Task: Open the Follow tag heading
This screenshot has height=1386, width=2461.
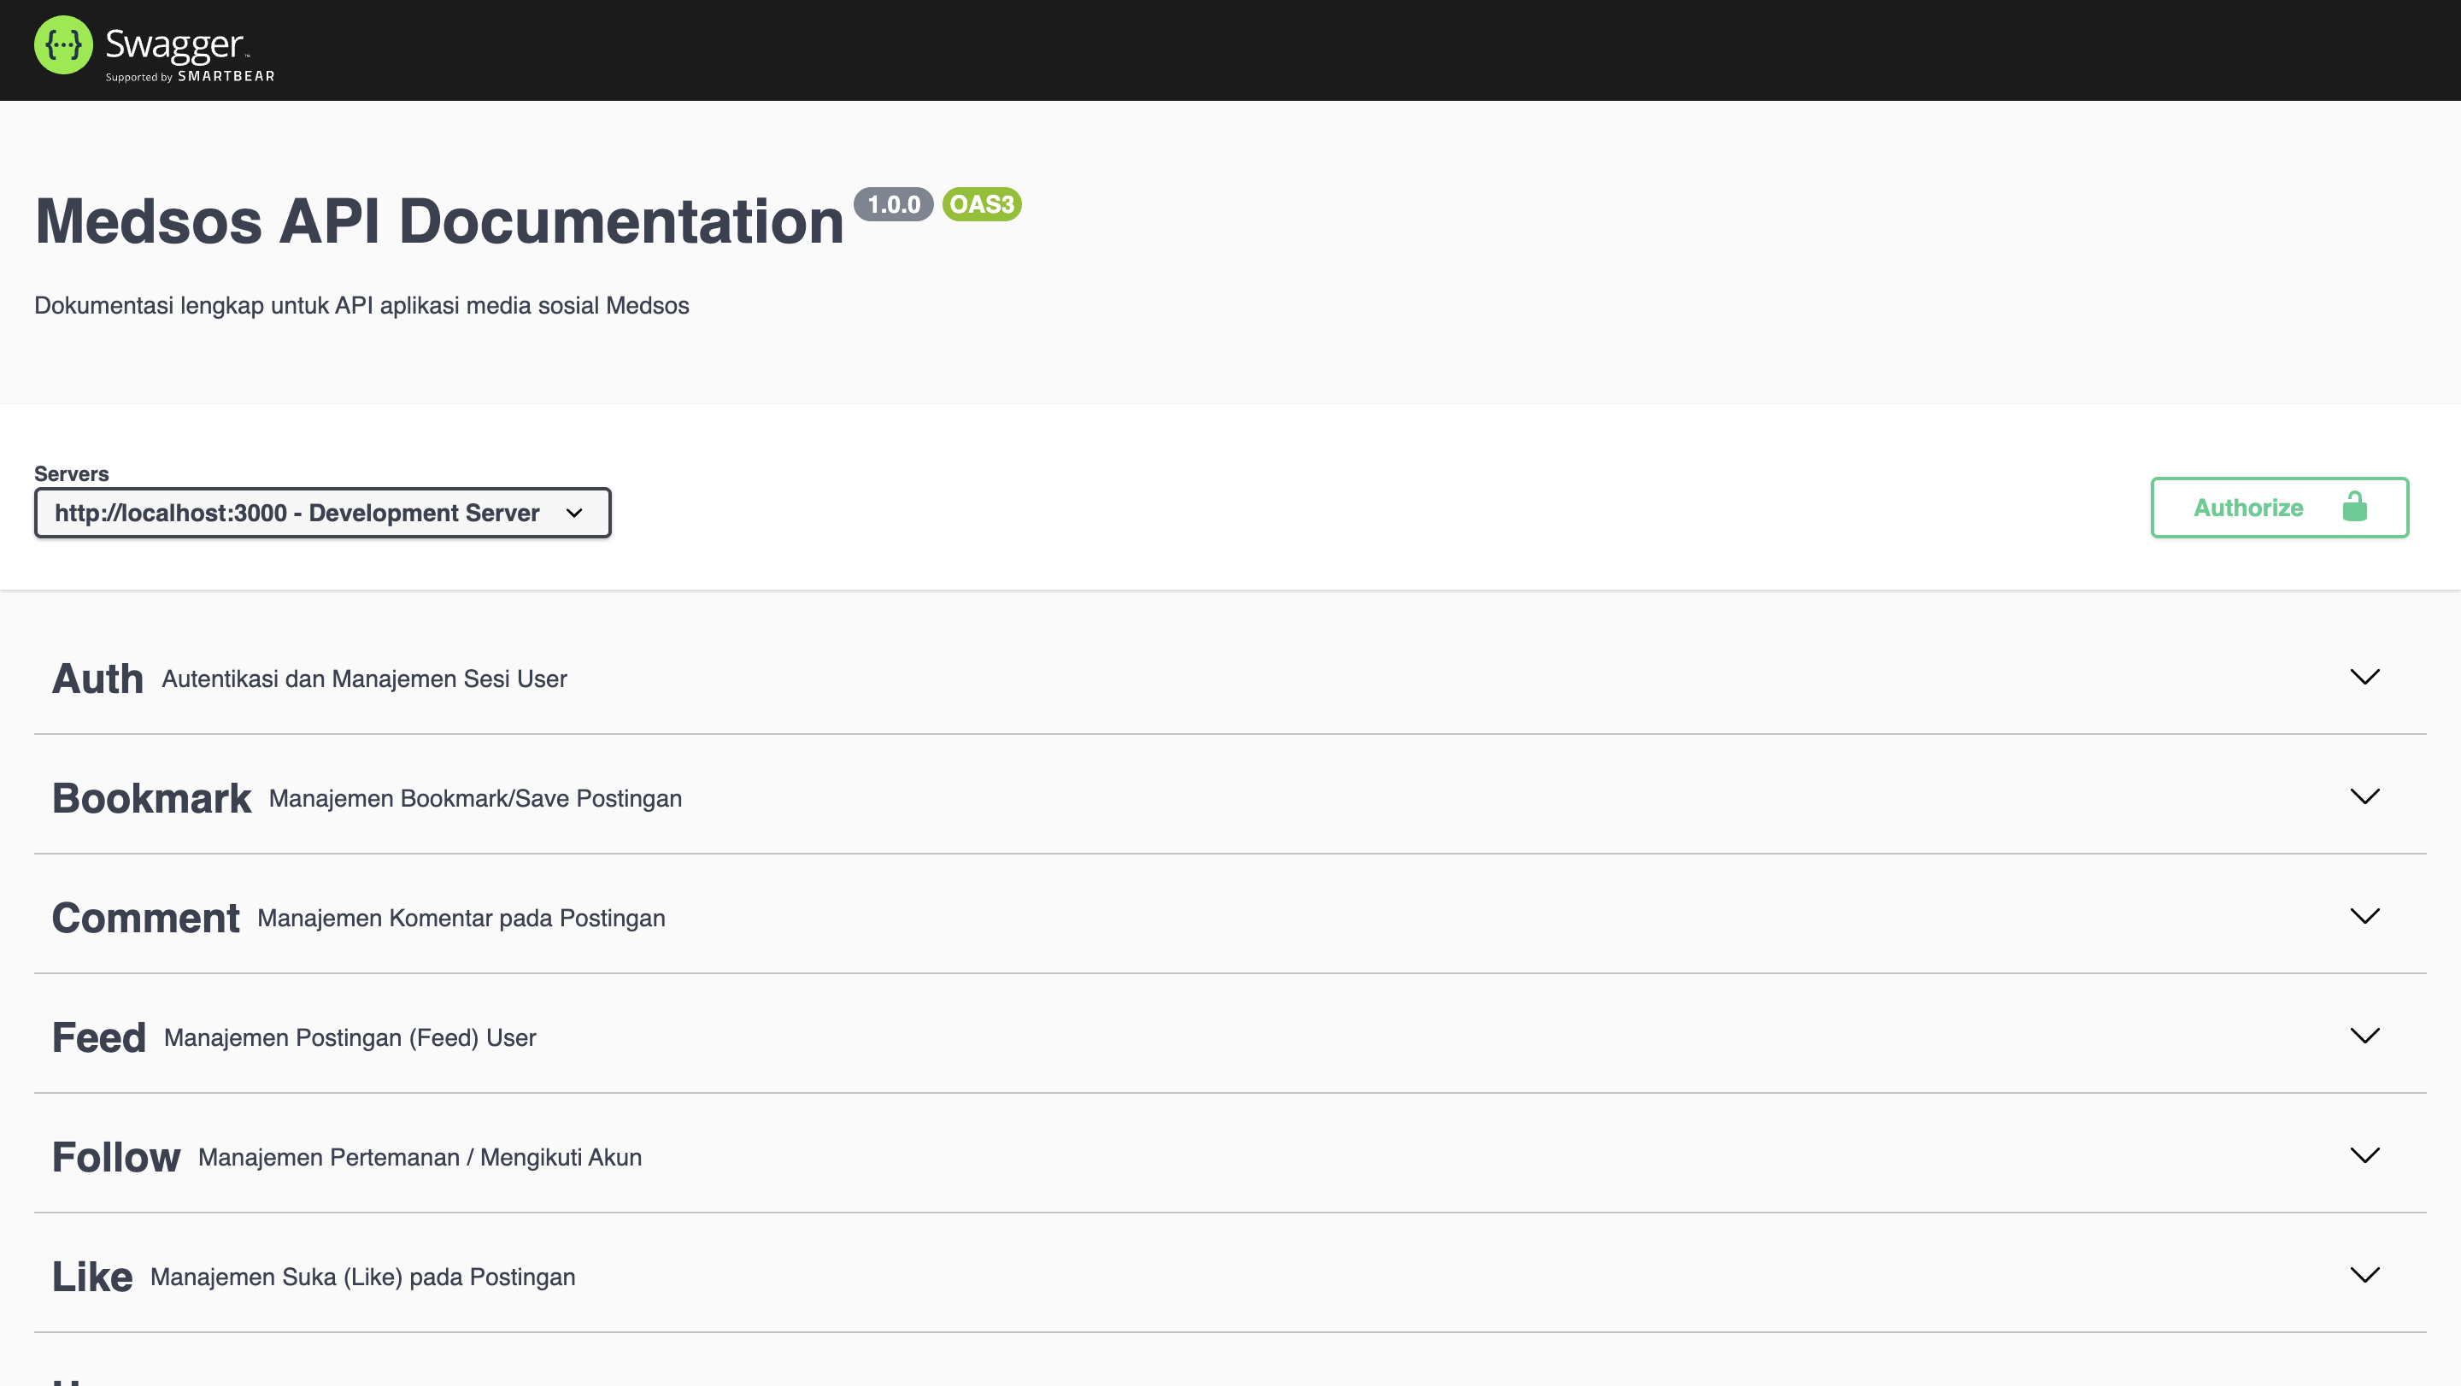Action: click(115, 1157)
